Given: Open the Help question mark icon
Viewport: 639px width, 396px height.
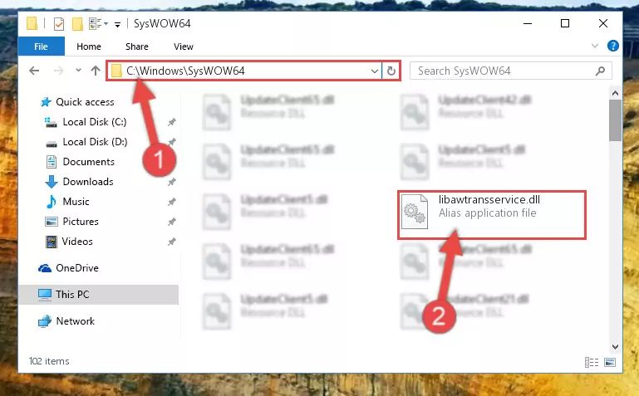Looking at the screenshot, I should (612, 46).
